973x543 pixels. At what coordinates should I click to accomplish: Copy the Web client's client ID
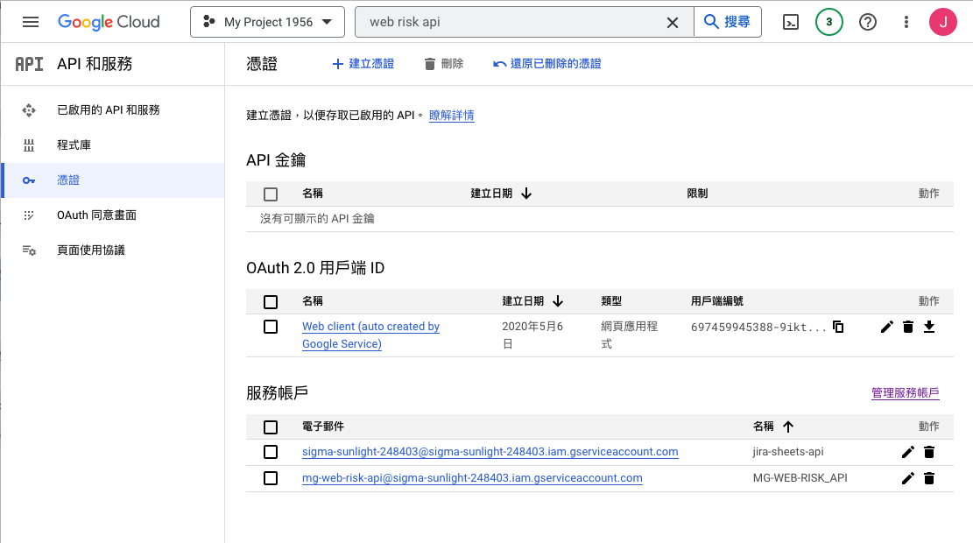[x=837, y=326]
